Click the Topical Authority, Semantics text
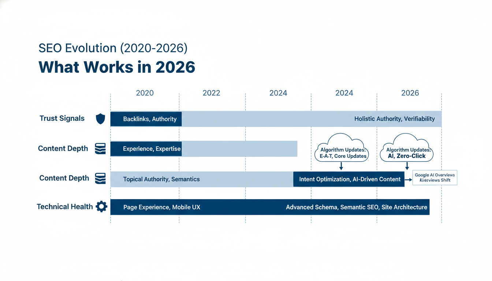Viewport: 492px width, 281px height. pos(161,179)
